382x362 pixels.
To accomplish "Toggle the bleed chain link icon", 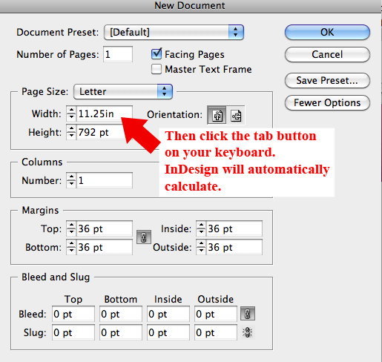I will coord(248,314).
